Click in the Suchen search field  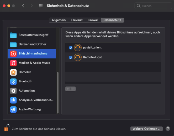154,6
